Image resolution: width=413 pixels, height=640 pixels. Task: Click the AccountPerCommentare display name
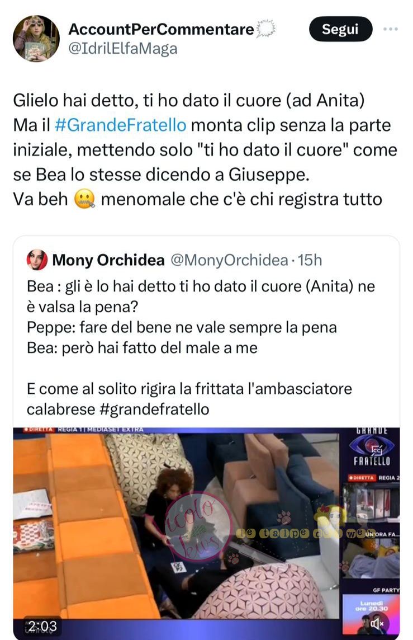(161, 29)
